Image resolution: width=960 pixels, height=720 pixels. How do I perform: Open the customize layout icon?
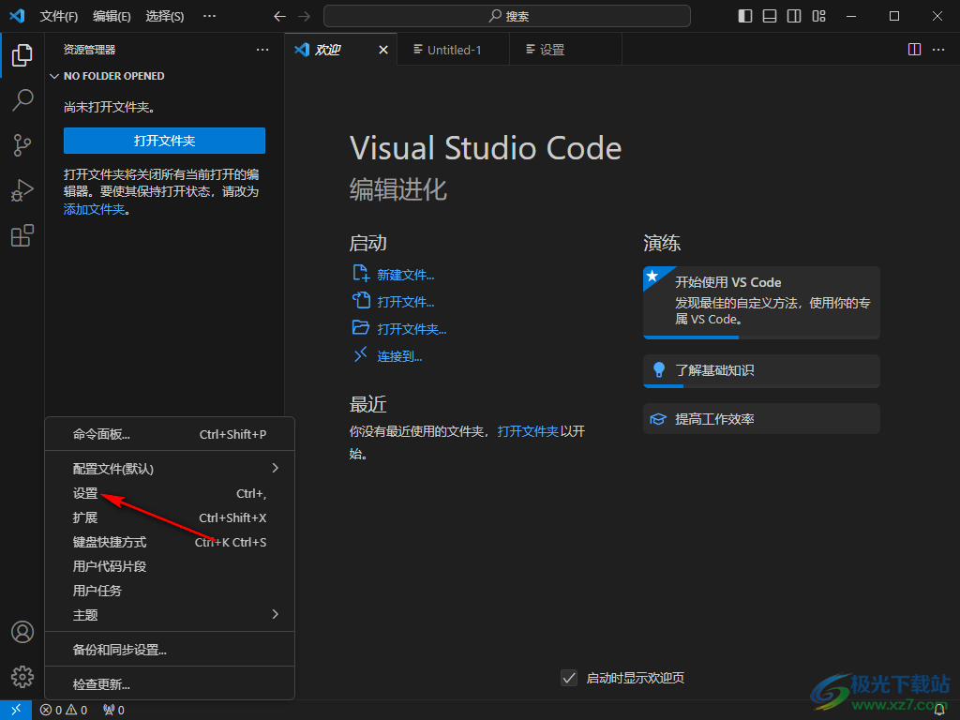pos(818,17)
